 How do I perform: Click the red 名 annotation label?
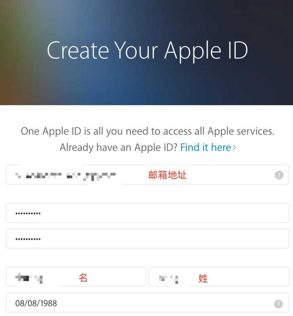point(83,278)
